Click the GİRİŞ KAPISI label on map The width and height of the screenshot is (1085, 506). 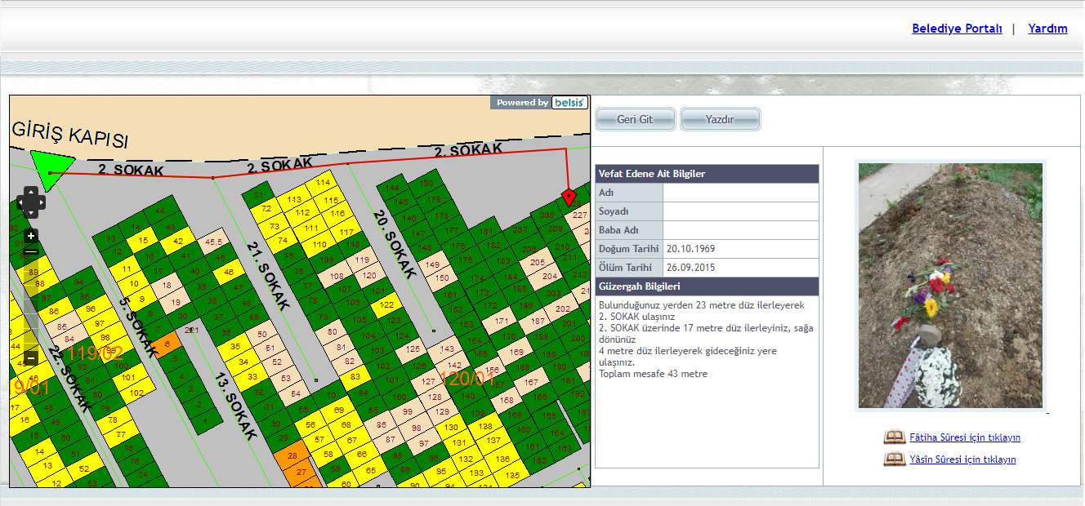[x=70, y=135]
